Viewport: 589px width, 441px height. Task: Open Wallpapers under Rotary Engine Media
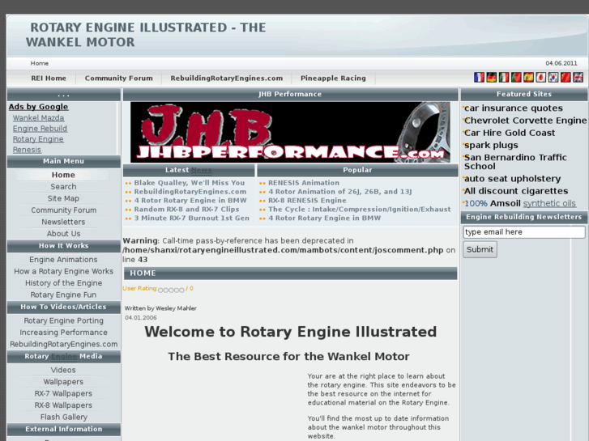[63, 382]
